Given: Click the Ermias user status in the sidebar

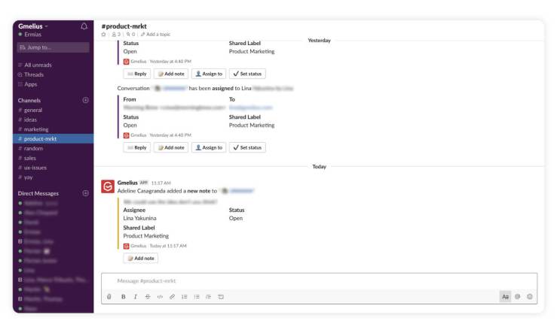Looking at the screenshot, I should point(30,35).
